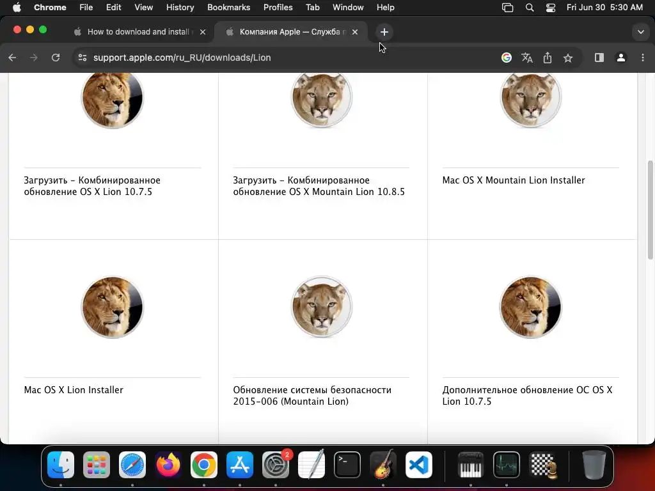Open Visual Studio Code from the Dock

pyautogui.click(x=419, y=465)
